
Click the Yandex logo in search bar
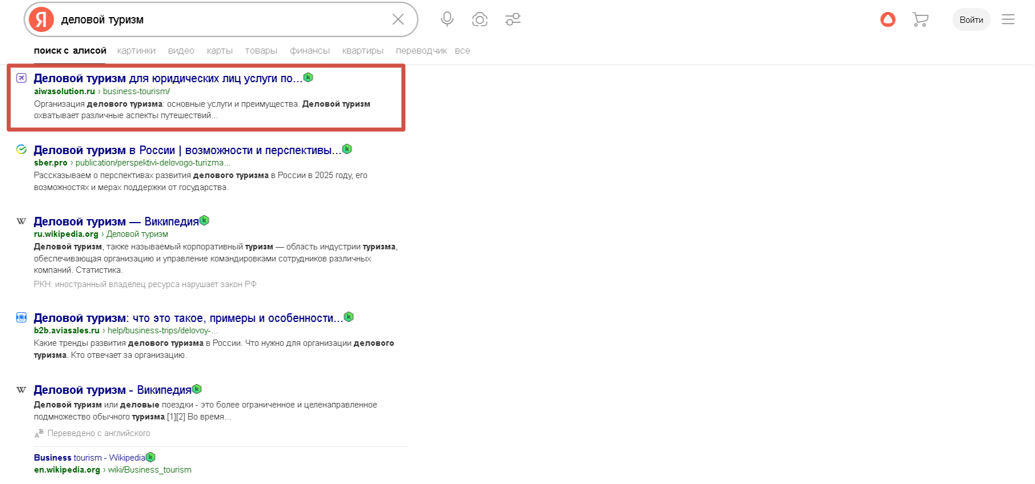click(x=41, y=19)
